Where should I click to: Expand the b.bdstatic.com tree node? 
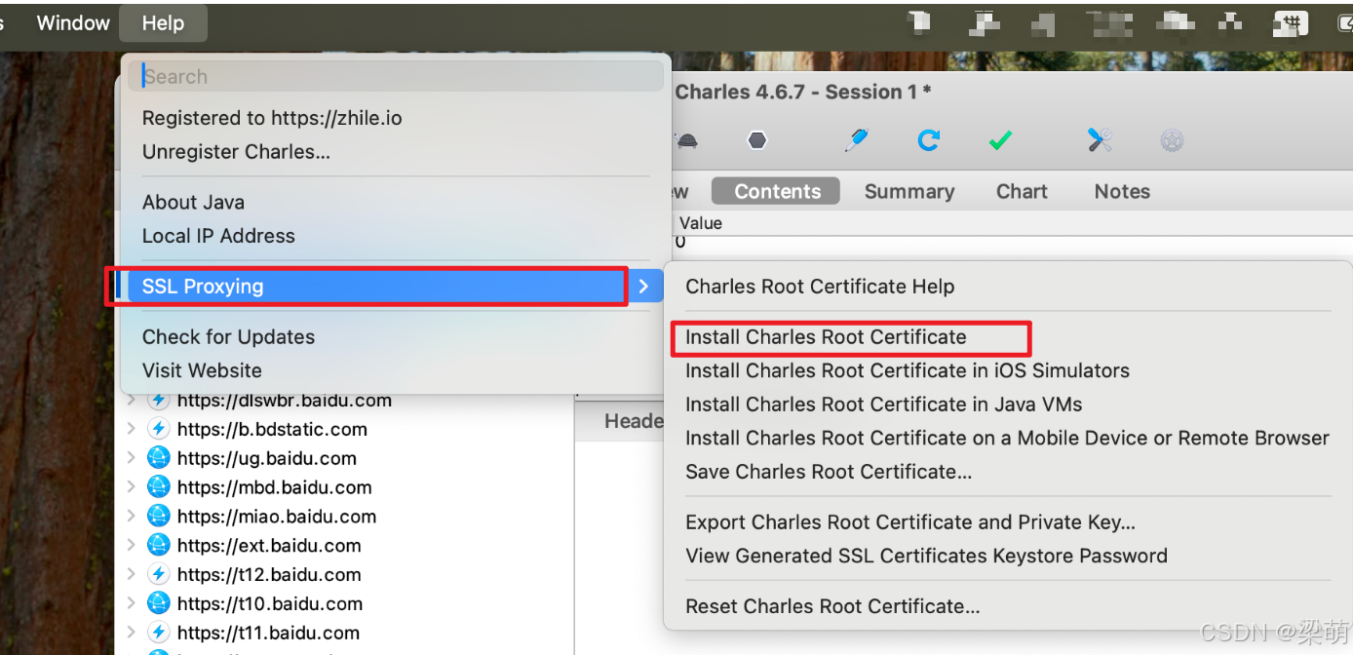pos(132,429)
